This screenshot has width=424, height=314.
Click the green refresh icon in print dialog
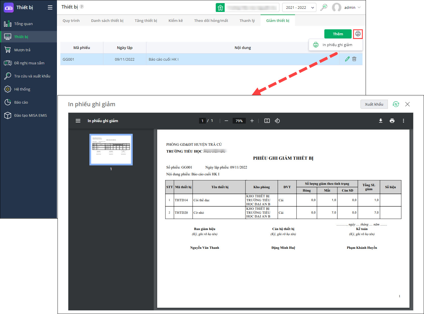click(396, 104)
